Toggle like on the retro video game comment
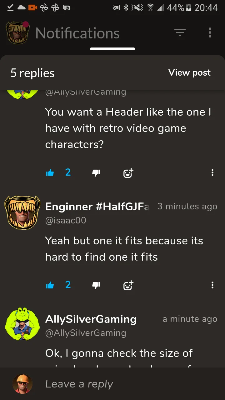225x400 pixels. tap(50, 172)
